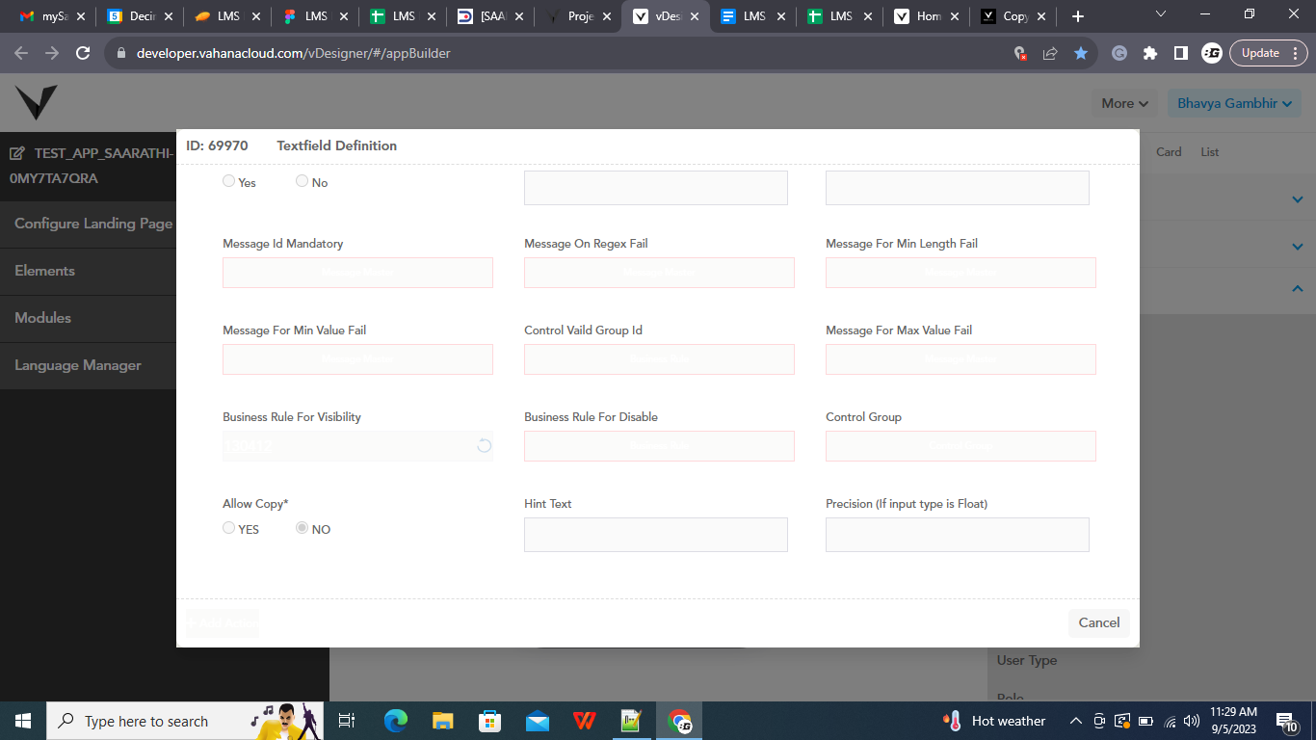View site info via padlock icon
Image resolution: width=1316 pixels, height=740 pixels.
(x=121, y=54)
